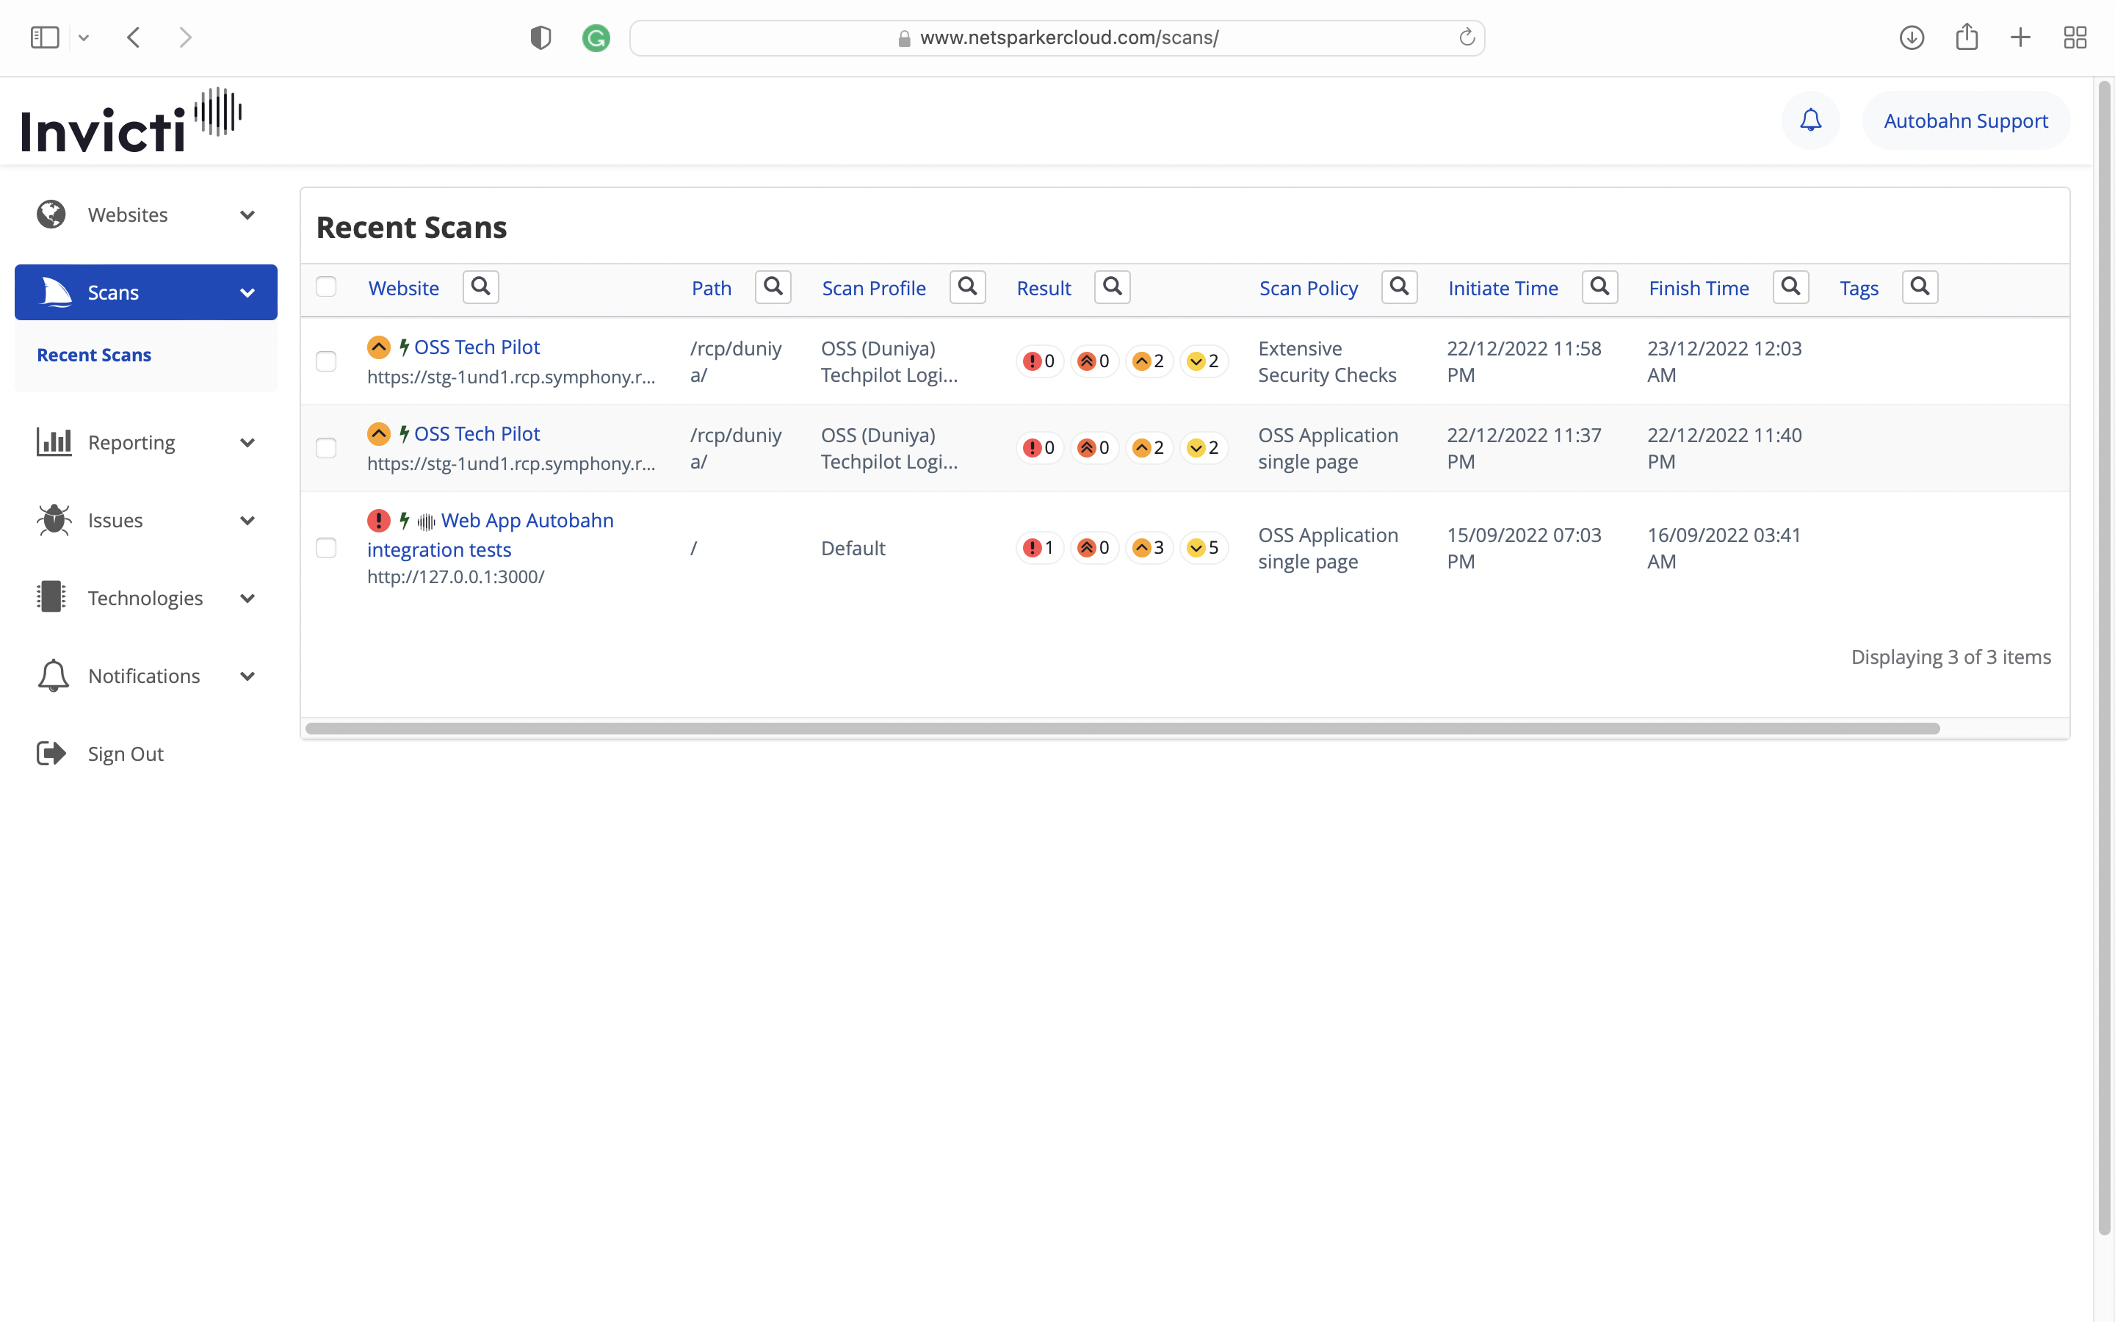Open a new browser tab with plus icon
Viewport: 2115px width, 1322px height.
click(2020, 37)
